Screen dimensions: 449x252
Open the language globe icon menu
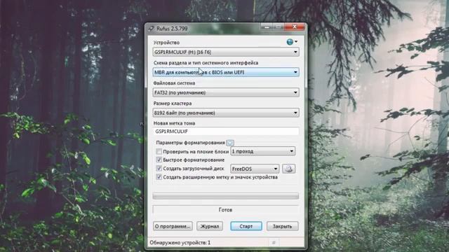(292, 42)
